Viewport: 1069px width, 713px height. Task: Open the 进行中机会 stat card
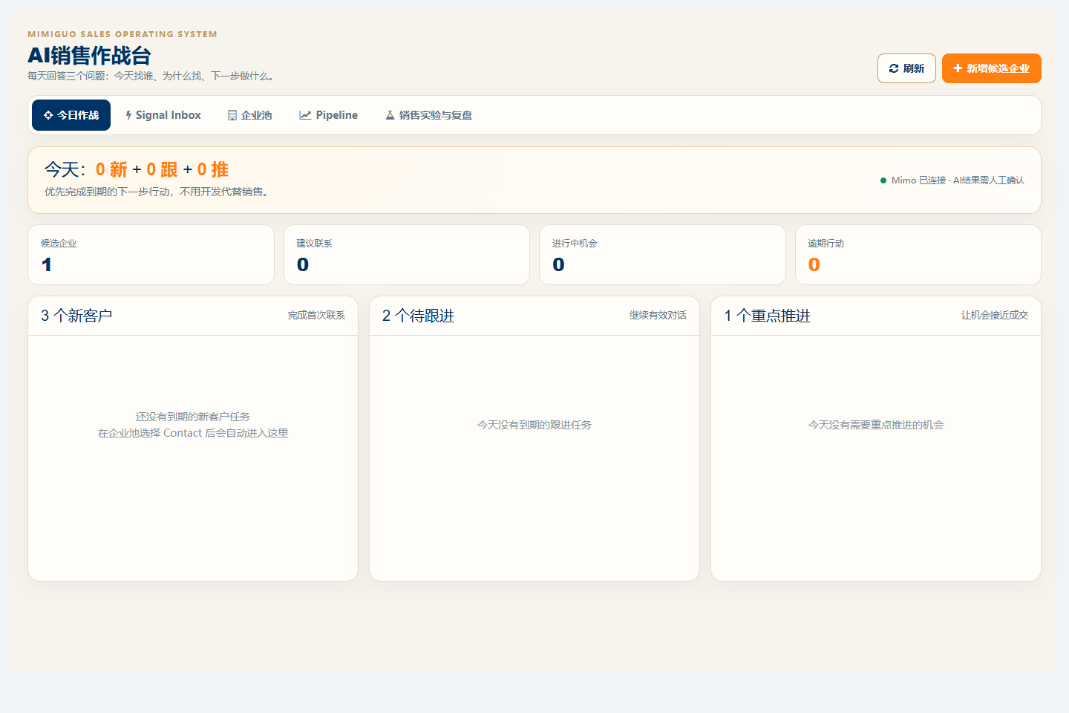[x=662, y=255]
